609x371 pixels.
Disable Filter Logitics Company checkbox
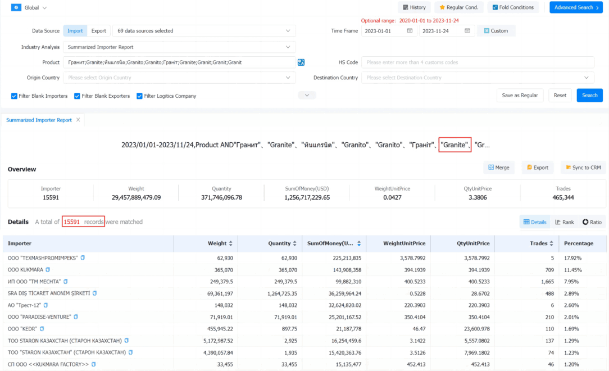(x=139, y=96)
